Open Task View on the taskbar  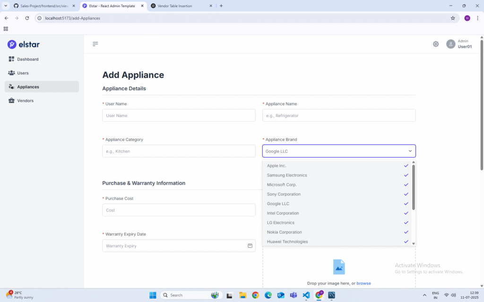[x=229, y=295]
